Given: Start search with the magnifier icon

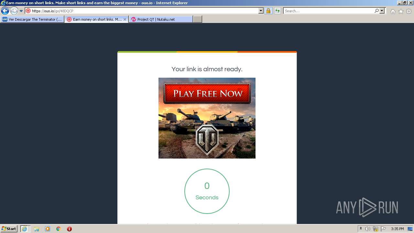Looking at the screenshot, I should click(x=376, y=11).
